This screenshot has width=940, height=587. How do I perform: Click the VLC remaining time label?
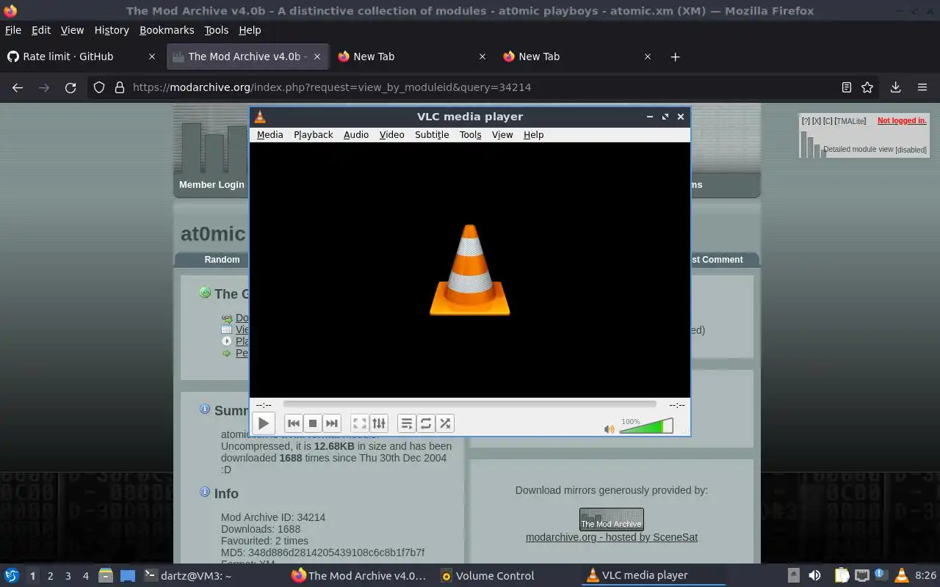pyautogui.click(x=676, y=405)
